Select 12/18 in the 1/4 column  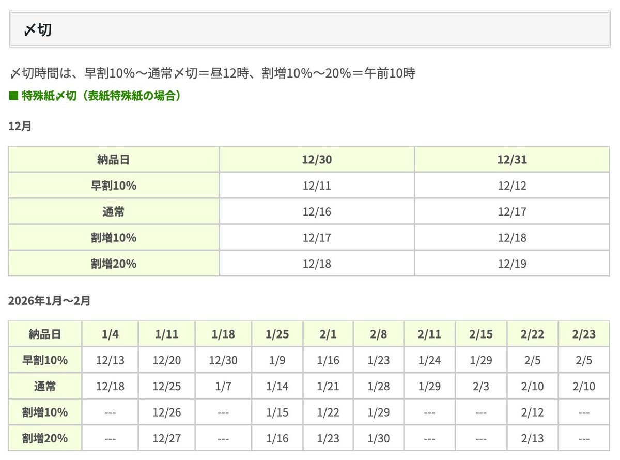110,387
